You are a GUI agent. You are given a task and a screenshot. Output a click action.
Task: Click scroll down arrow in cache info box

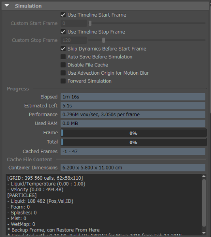pyautogui.click(x=204, y=233)
